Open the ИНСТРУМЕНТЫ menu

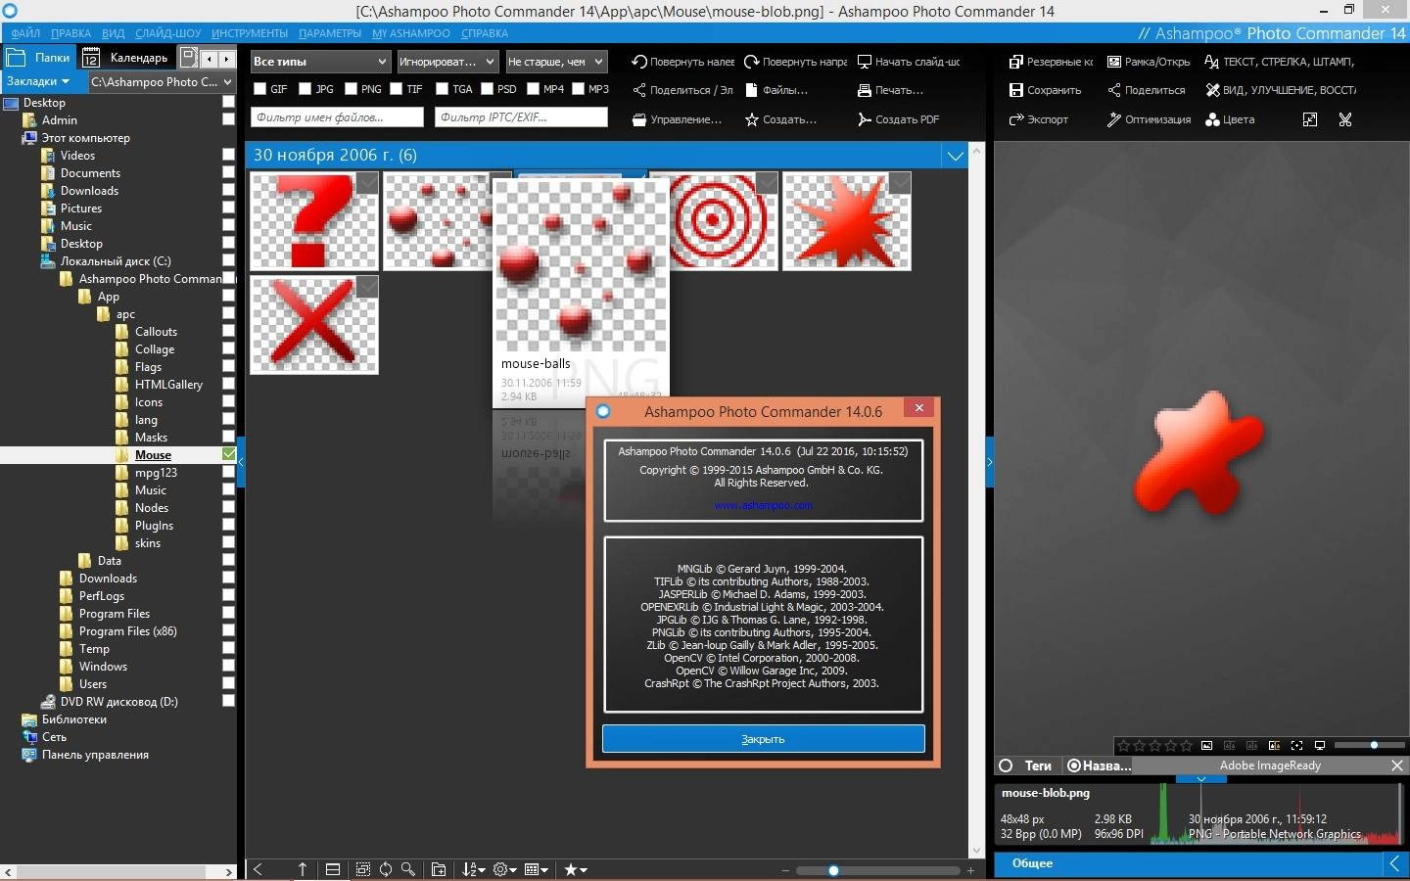250,33
